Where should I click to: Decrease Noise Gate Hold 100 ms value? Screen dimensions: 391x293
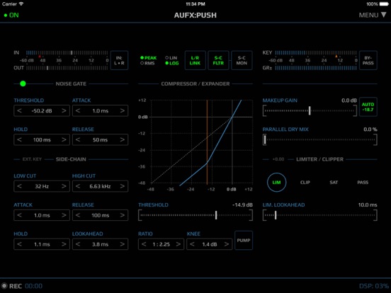(19, 139)
